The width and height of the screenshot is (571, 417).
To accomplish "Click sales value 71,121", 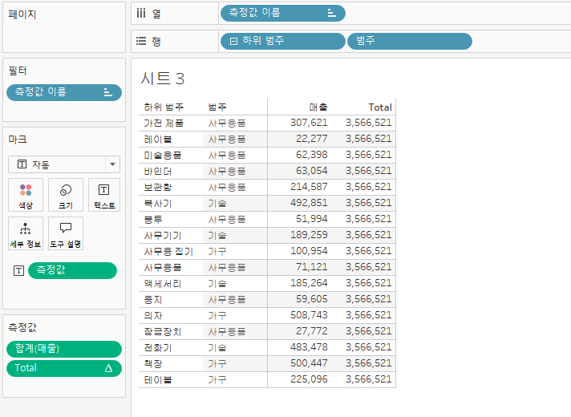I will pyautogui.click(x=312, y=266).
